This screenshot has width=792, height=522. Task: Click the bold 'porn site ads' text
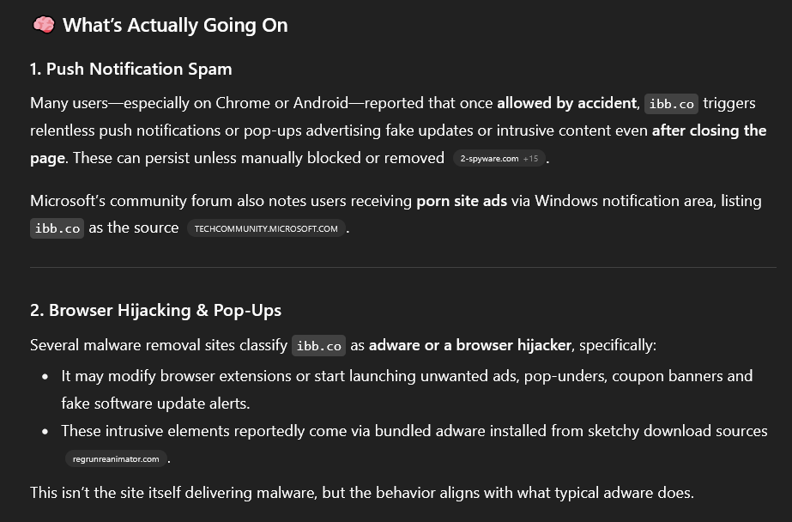462,201
